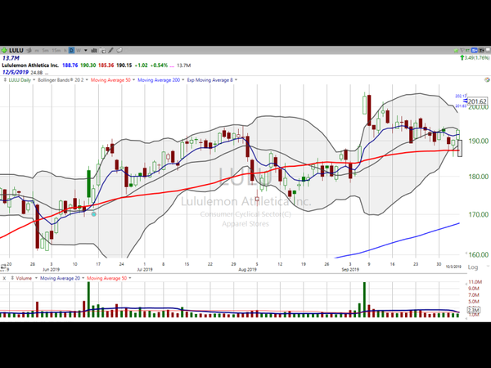
Task: Click the note tag icon
Action: tap(119, 50)
